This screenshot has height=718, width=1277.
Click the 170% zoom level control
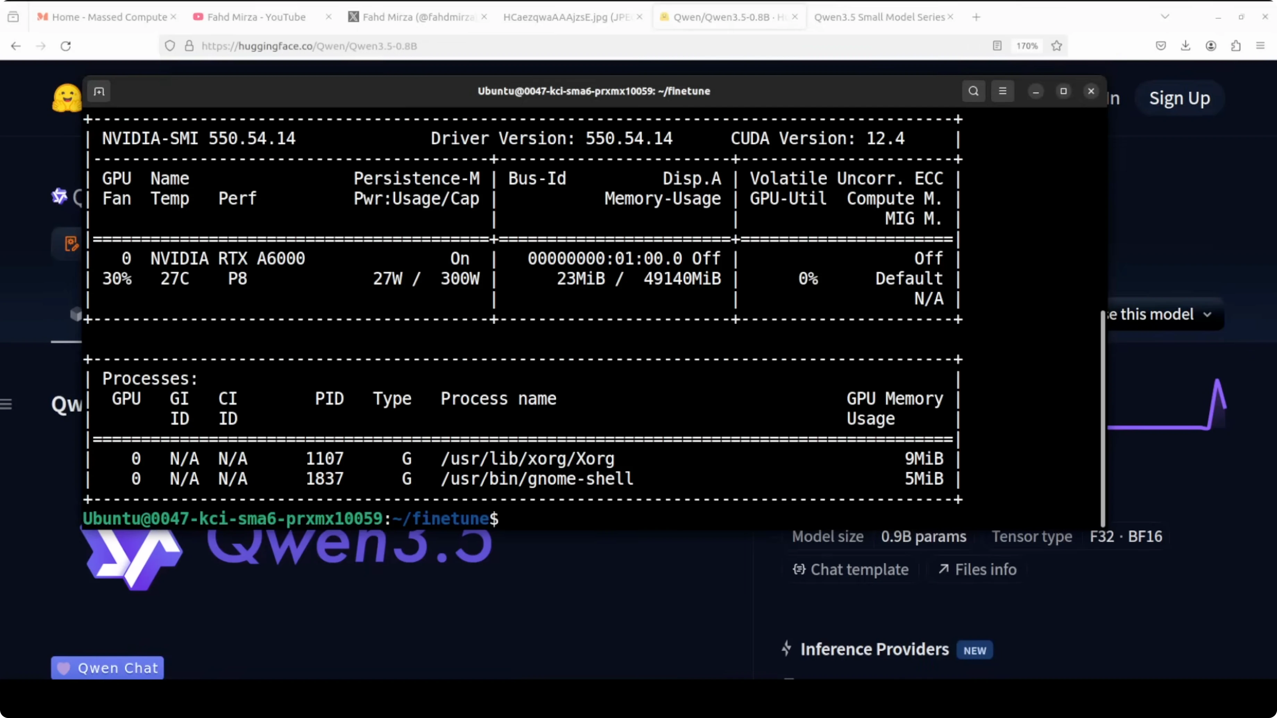coord(1027,45)
